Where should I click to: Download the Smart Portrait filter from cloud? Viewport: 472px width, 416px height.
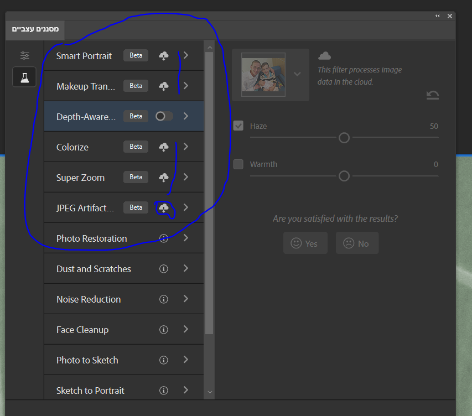164,56
